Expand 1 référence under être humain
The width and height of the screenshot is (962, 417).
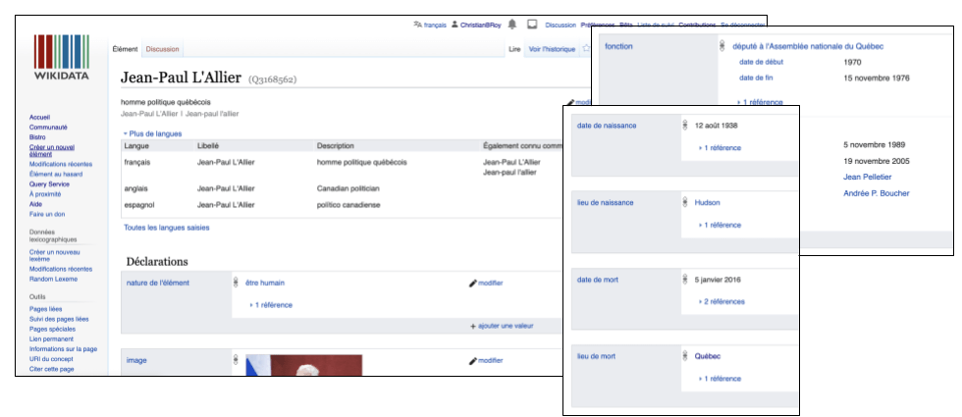coord(271,305)
